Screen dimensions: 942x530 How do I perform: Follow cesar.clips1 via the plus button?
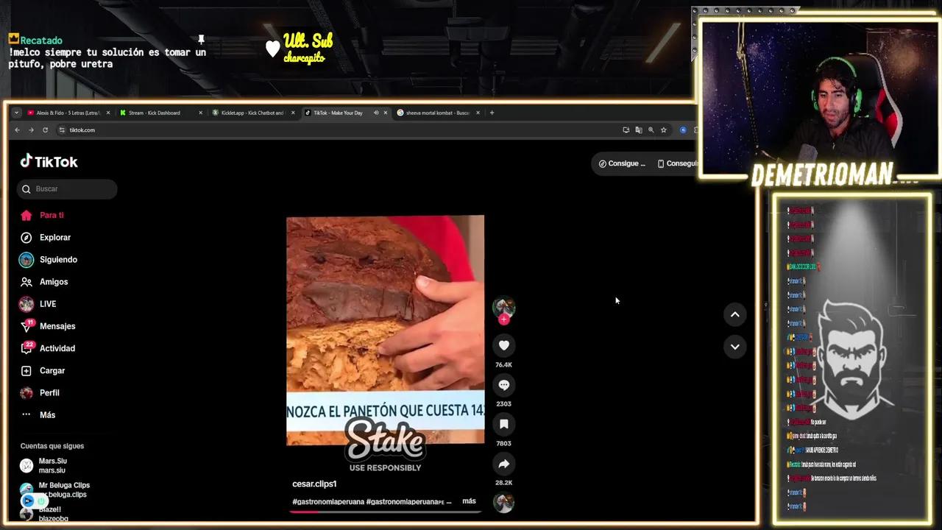click(x=503, y=319)
